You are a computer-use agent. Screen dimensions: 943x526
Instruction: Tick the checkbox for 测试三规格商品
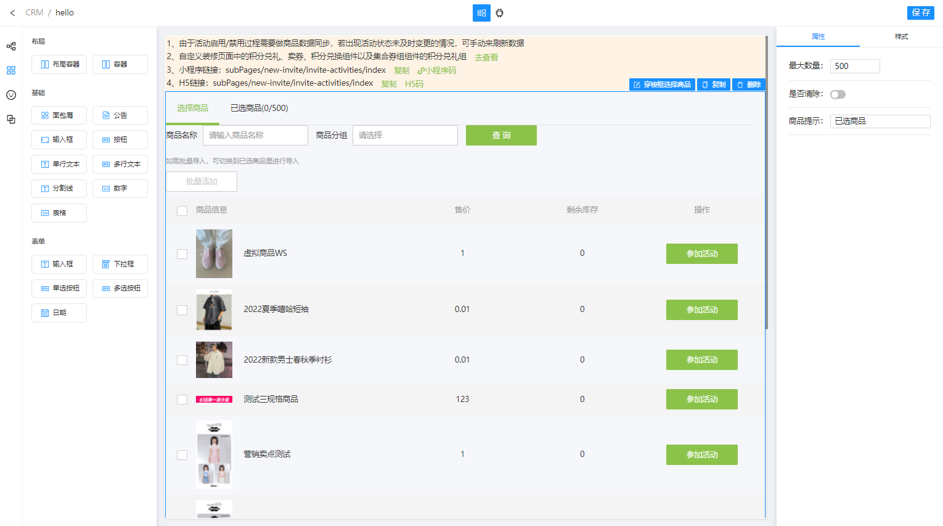pos(182,400)
